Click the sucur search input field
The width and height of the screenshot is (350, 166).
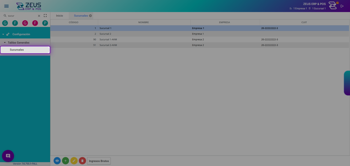tap(22, 16)
